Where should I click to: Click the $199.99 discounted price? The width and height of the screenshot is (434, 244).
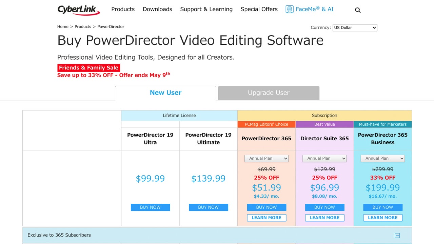click(383, 188)
